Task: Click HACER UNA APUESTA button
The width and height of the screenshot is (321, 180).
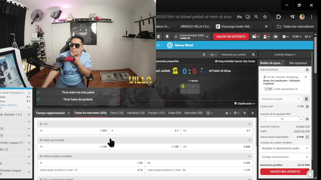Action: [x=285, y=172]
